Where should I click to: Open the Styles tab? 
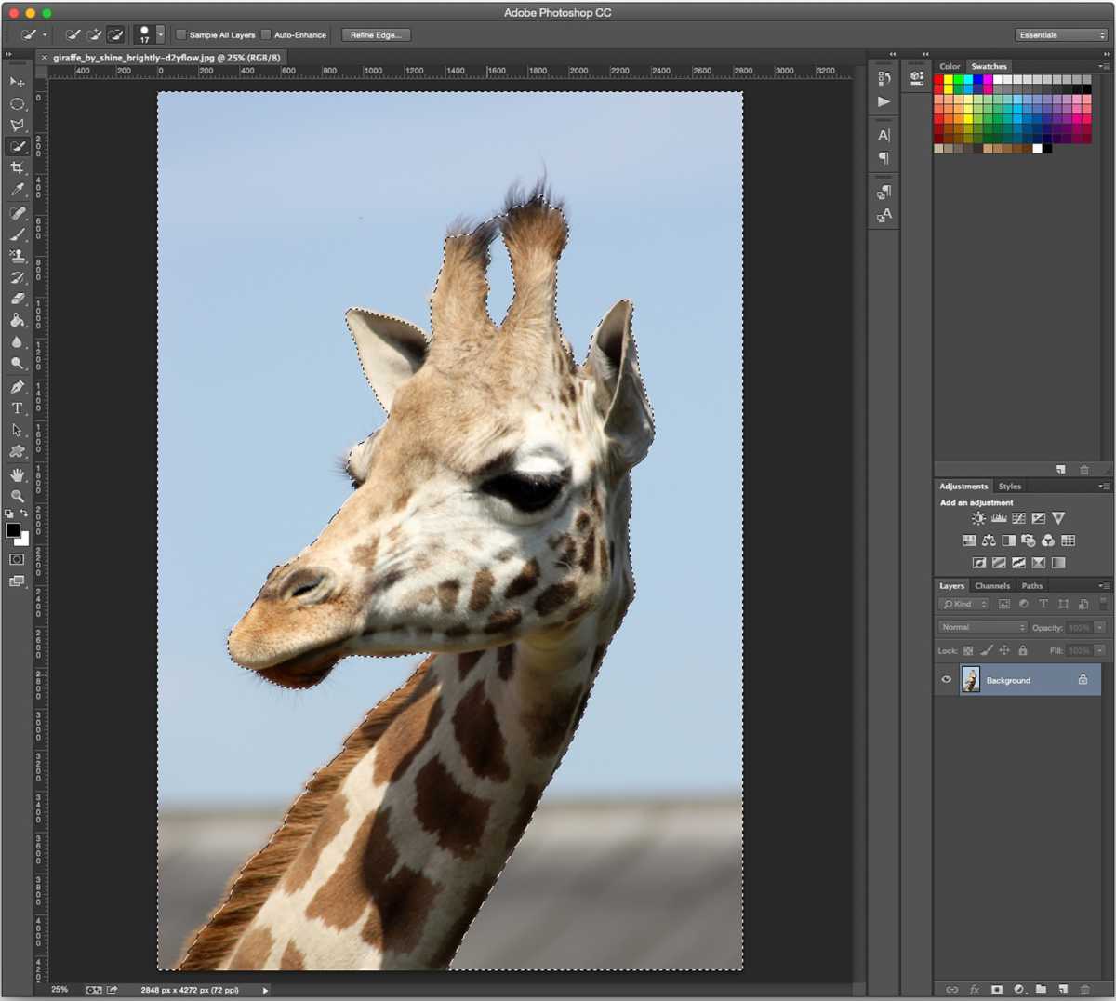pyautogui.click(x=1010, y=486)
